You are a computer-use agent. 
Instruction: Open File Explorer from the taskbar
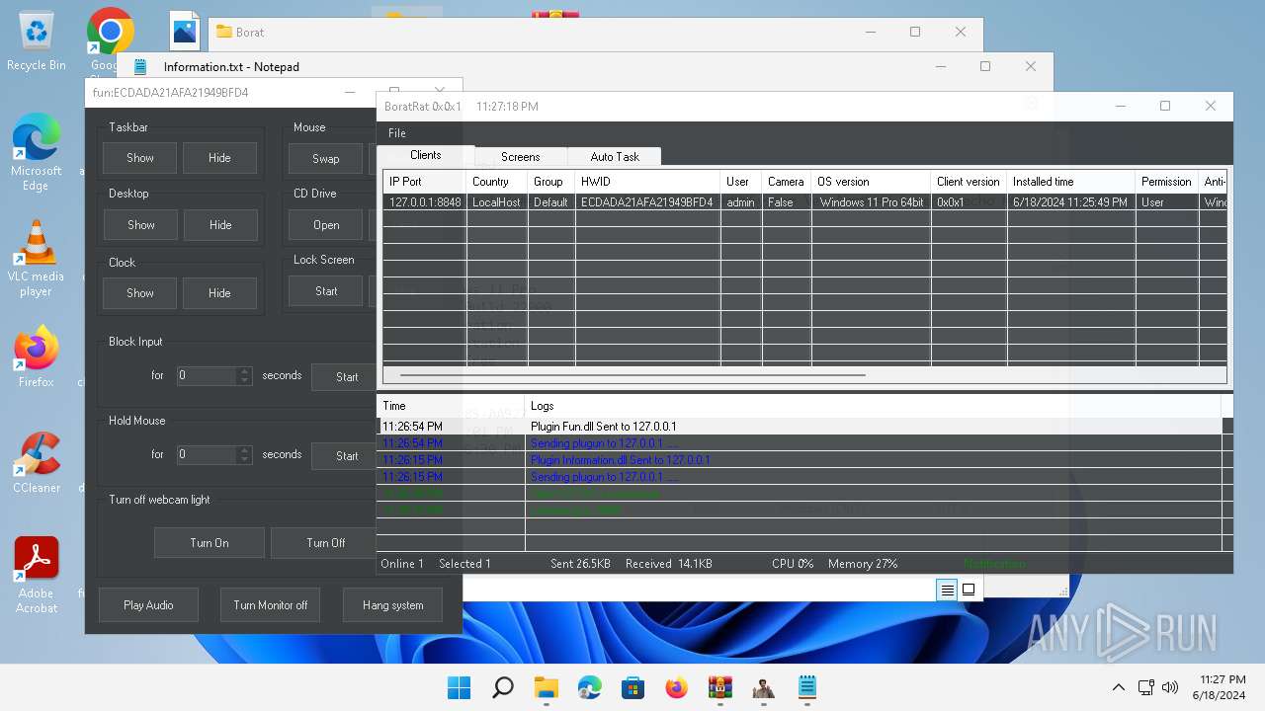coord(547,687)
